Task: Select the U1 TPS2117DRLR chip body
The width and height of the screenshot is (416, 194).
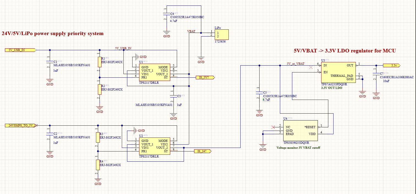Action: tap(154, 73)
